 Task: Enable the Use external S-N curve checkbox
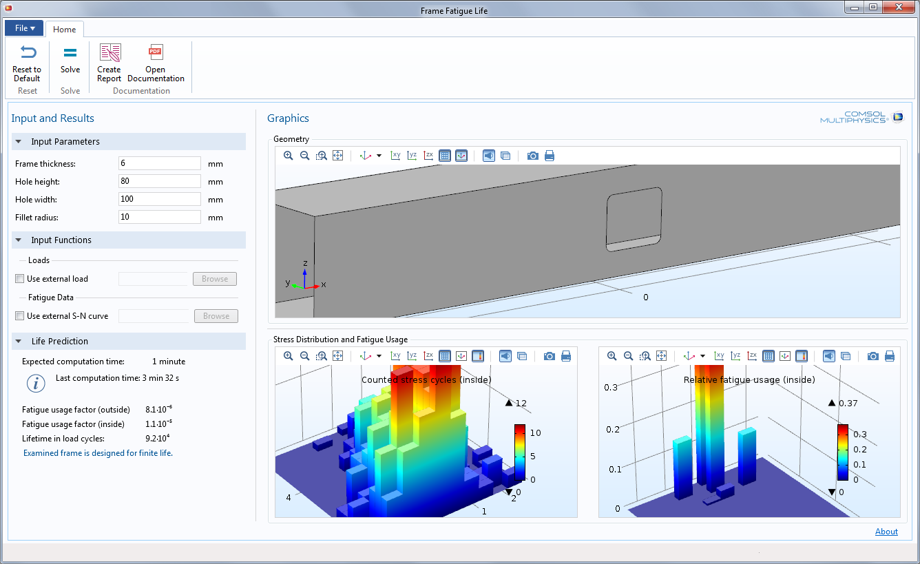click(x=19, y=316)
